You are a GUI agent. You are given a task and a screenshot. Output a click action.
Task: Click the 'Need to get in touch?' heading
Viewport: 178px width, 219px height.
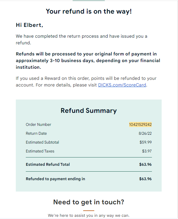coord(89,202)
